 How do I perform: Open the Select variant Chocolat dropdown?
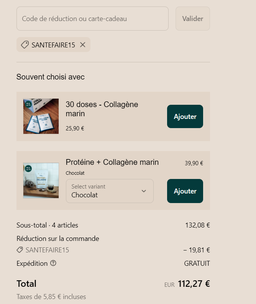[109, 191]
